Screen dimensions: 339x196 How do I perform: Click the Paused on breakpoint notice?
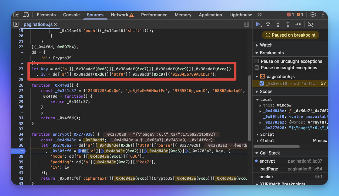tap(290, 35)
